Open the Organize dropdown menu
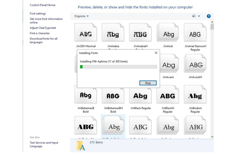Image resolution: width=227 pixels, height=154 pixels. 81,16
